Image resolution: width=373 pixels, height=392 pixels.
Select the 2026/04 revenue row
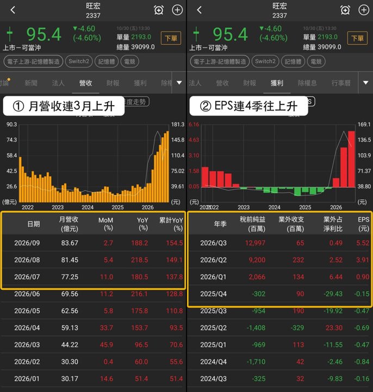pyautogui.click(x=93, y=328)
